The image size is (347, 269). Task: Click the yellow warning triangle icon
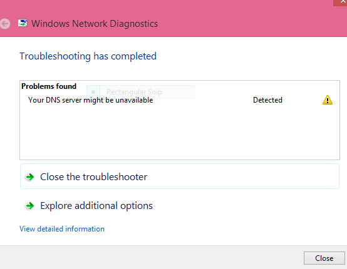(x=328, y=100)
